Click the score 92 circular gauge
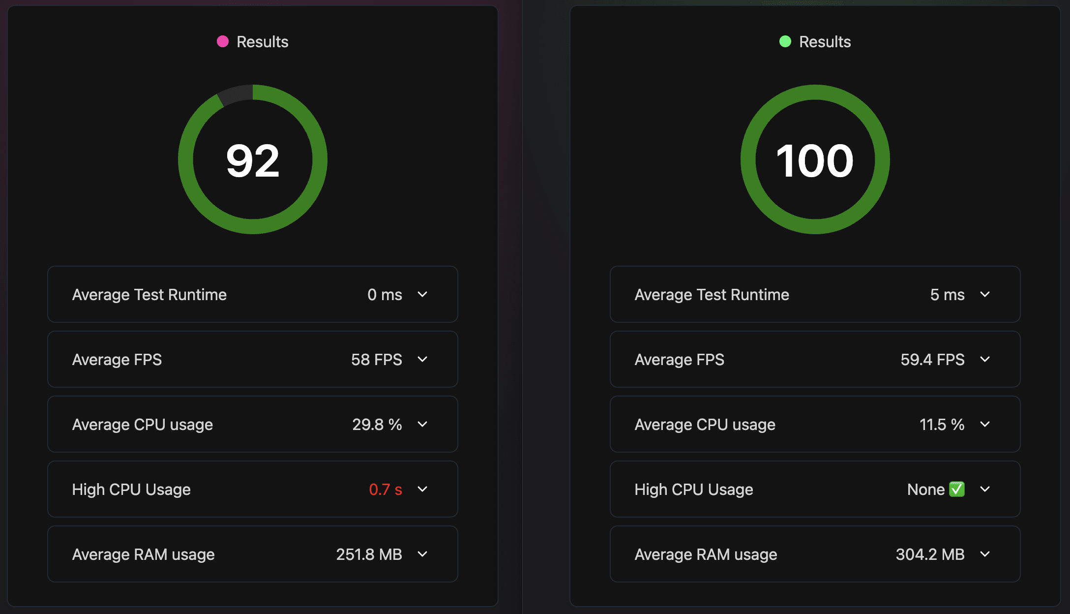This screenshot has width=1070, height=614. pyautogui.click(x=253, y=159)
